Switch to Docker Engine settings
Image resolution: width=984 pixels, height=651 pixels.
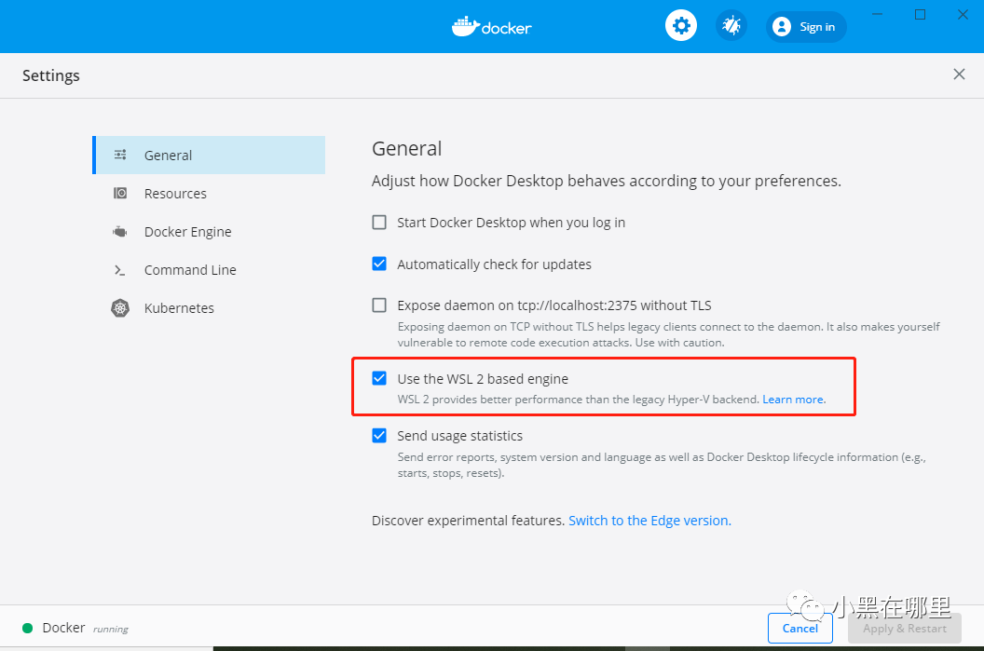209,231
